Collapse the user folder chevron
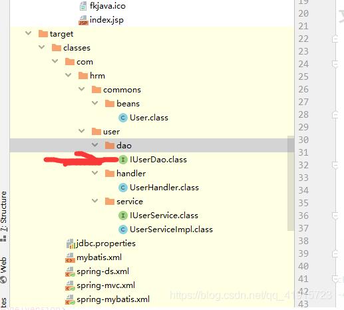Image resolution: width=344 pixels, height=310 pixels. pos(82,131)
